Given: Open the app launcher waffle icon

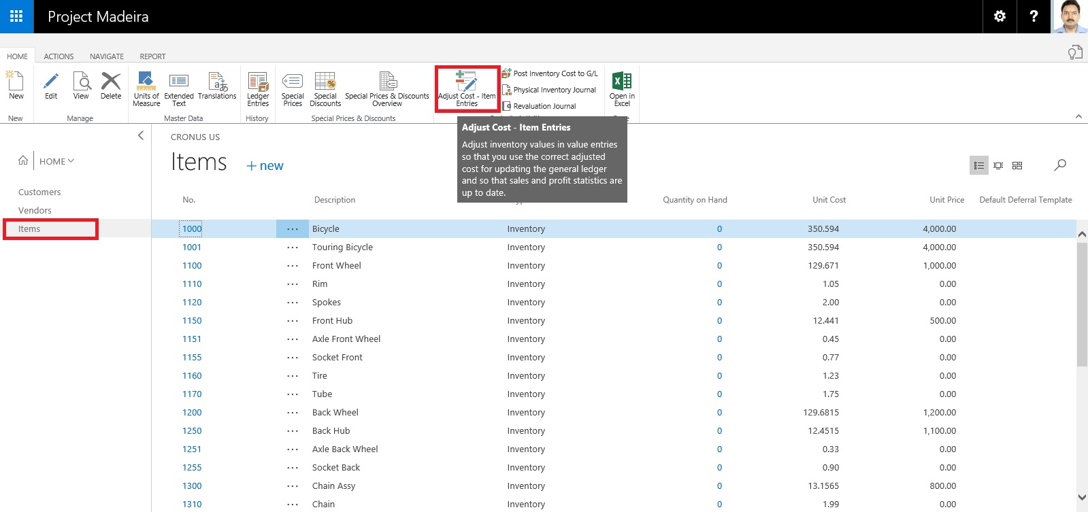Looking at the screenshot, I should coord(16,16).
